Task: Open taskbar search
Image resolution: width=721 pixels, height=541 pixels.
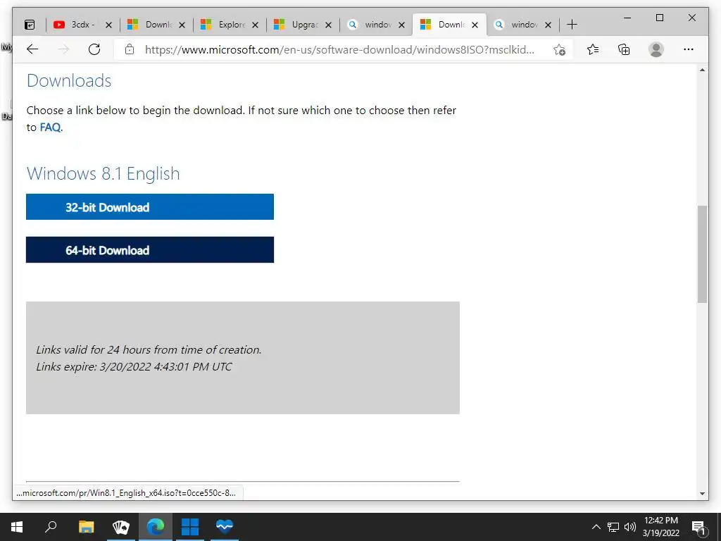Action: (x=51, y=527)
